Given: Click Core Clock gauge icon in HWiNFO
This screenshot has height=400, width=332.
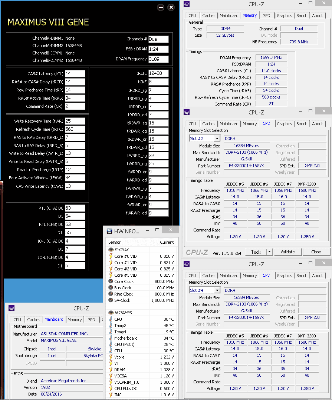Looking at the screenshot, I should 111,281.
